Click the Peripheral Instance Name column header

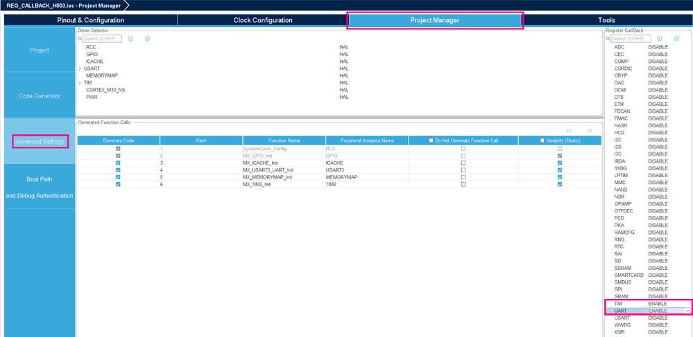pyautogui.click(x=367, y=140)
